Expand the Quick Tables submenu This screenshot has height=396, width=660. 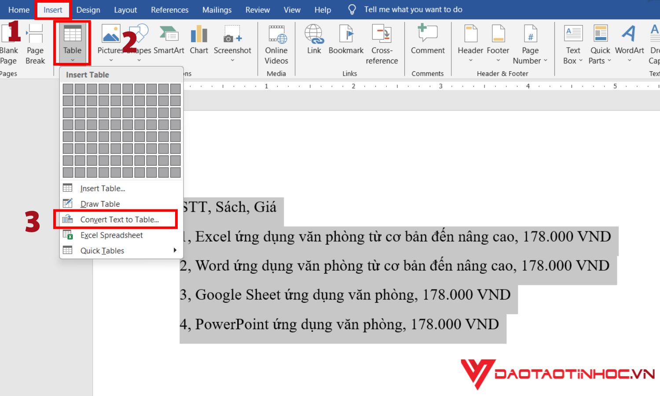(x=102, y=250)
